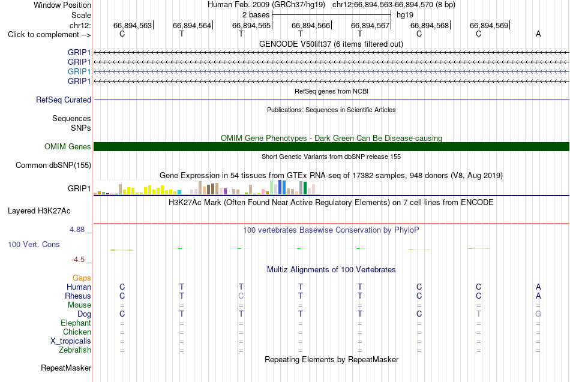Click the light-blue GRIP1 transcript label
This screenshot has height=382, width=570.
click(x=79, y=71)
